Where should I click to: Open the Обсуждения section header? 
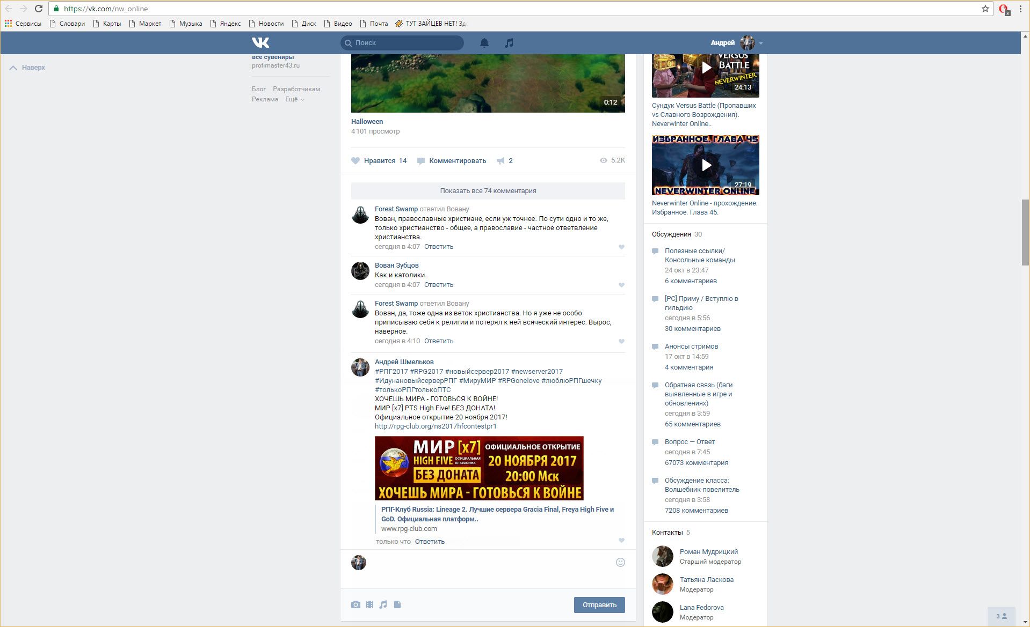point(671,234)
